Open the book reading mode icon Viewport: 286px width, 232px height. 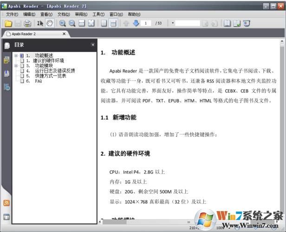click(x=227, y=23)
